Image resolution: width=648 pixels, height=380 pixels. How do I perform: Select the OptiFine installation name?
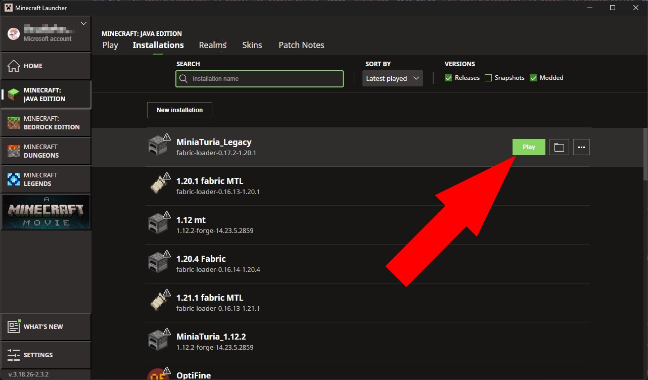point(194,375)
